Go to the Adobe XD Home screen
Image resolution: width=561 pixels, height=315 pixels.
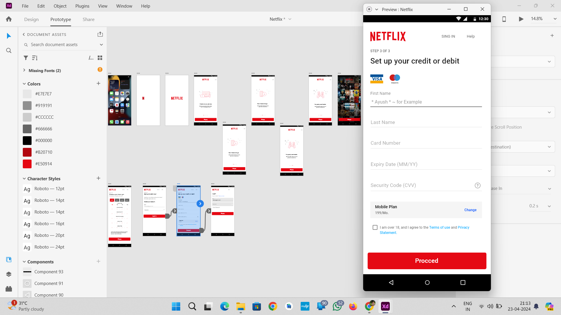tap(9, 19)
